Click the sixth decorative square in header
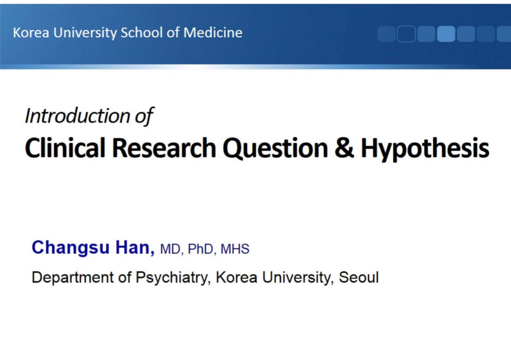Viewport: 511px width, 361px height. pos(485,34)
